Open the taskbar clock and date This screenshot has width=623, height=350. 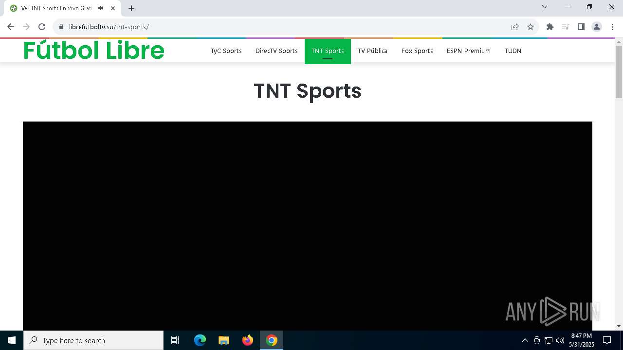pyautogui.click(x=582, y=340)
